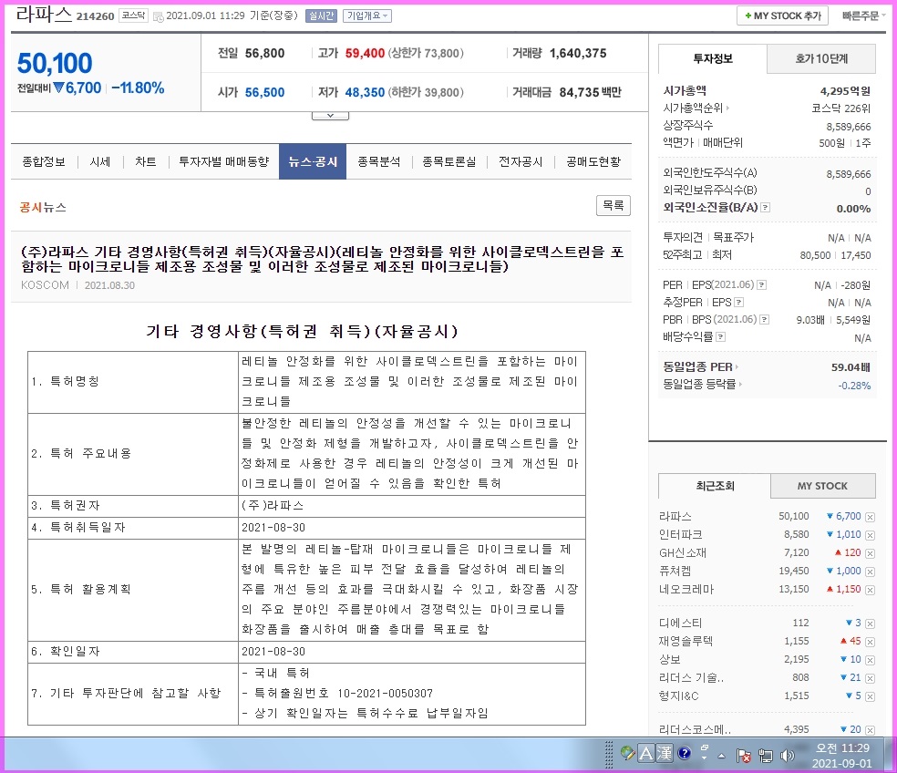Show hidden tray icons arrow
This screenshot has width=897, height=773.
pos(721,757)
